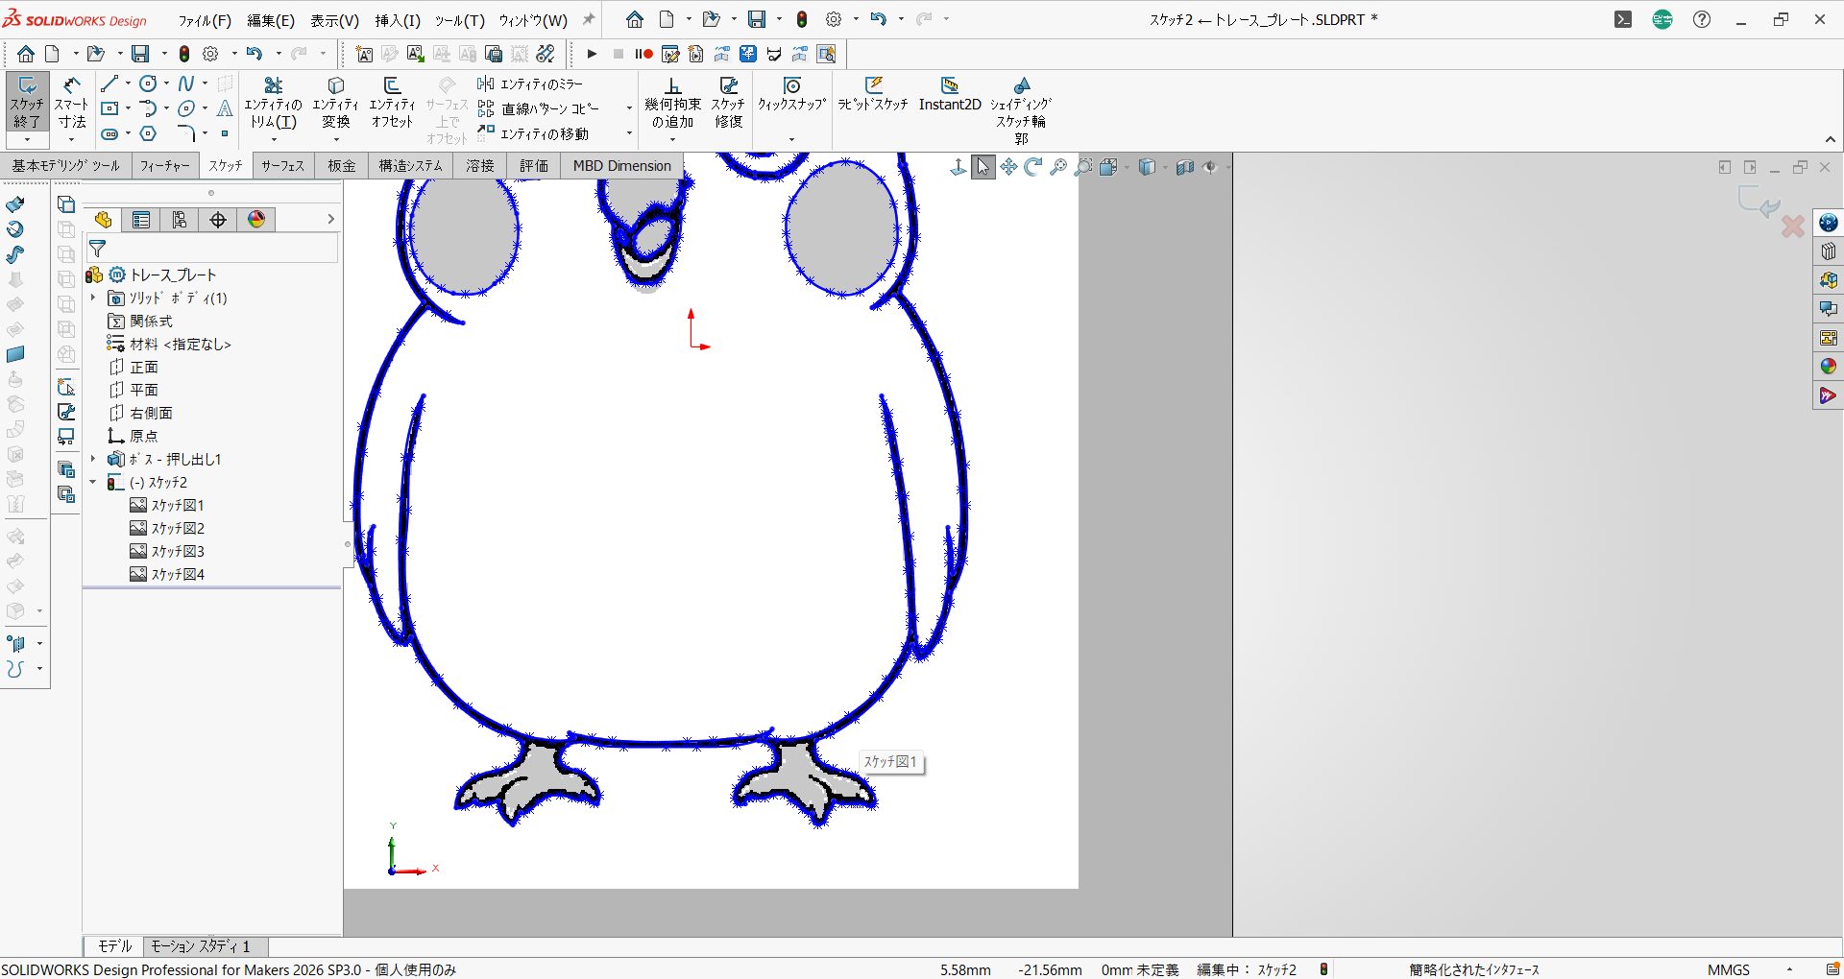1844x979 pixels.
Task: Open the PropertyManager tab
Action: [x=141, y=220]
